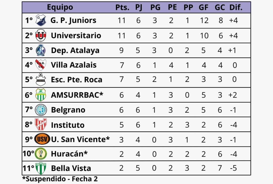Select the orange USV logo

pyautogui.click(x=42, y=139)
